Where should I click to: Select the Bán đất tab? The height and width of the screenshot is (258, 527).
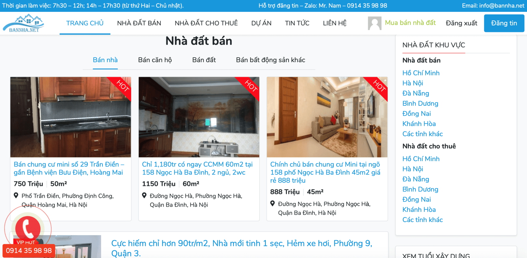[204, 60]
